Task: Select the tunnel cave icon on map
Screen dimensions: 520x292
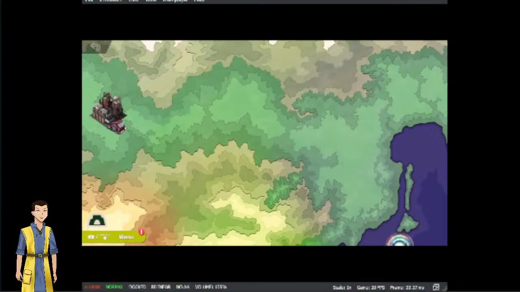Action: [x=97, y=221]
